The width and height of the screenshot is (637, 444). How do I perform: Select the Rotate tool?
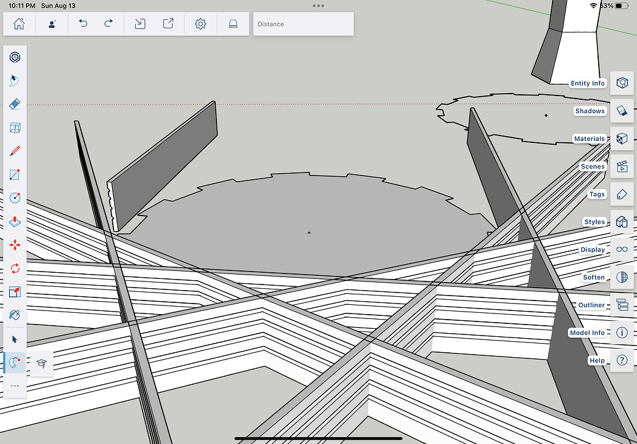click(14, 268)
